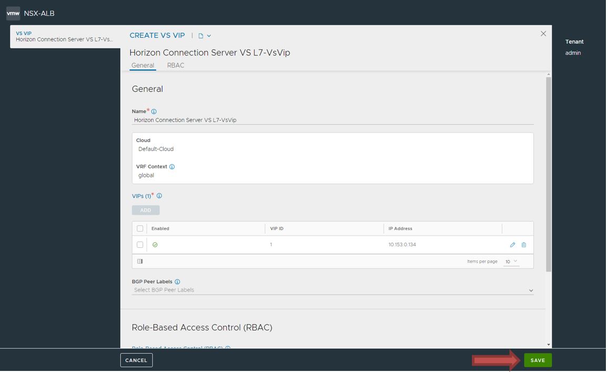Click the CANCEL button
The width and height of the screenshot is (608, 372).
pyautogui.click(x=136, y=360)
